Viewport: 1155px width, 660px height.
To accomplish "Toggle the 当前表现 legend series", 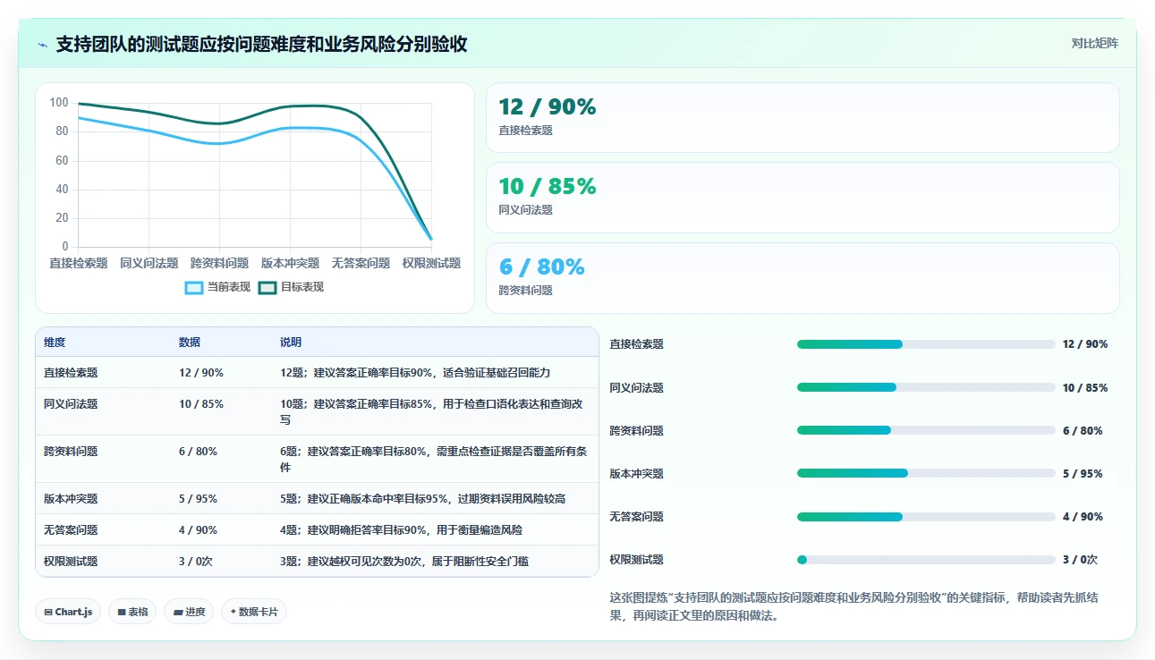I will (217, 287).
